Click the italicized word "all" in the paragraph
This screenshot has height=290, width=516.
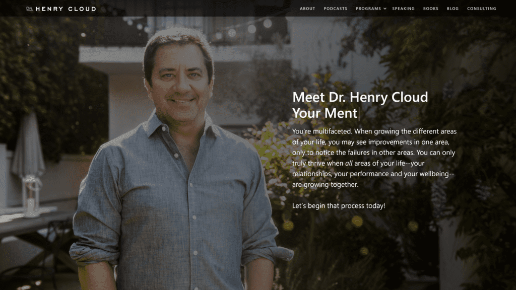[349, 163]
